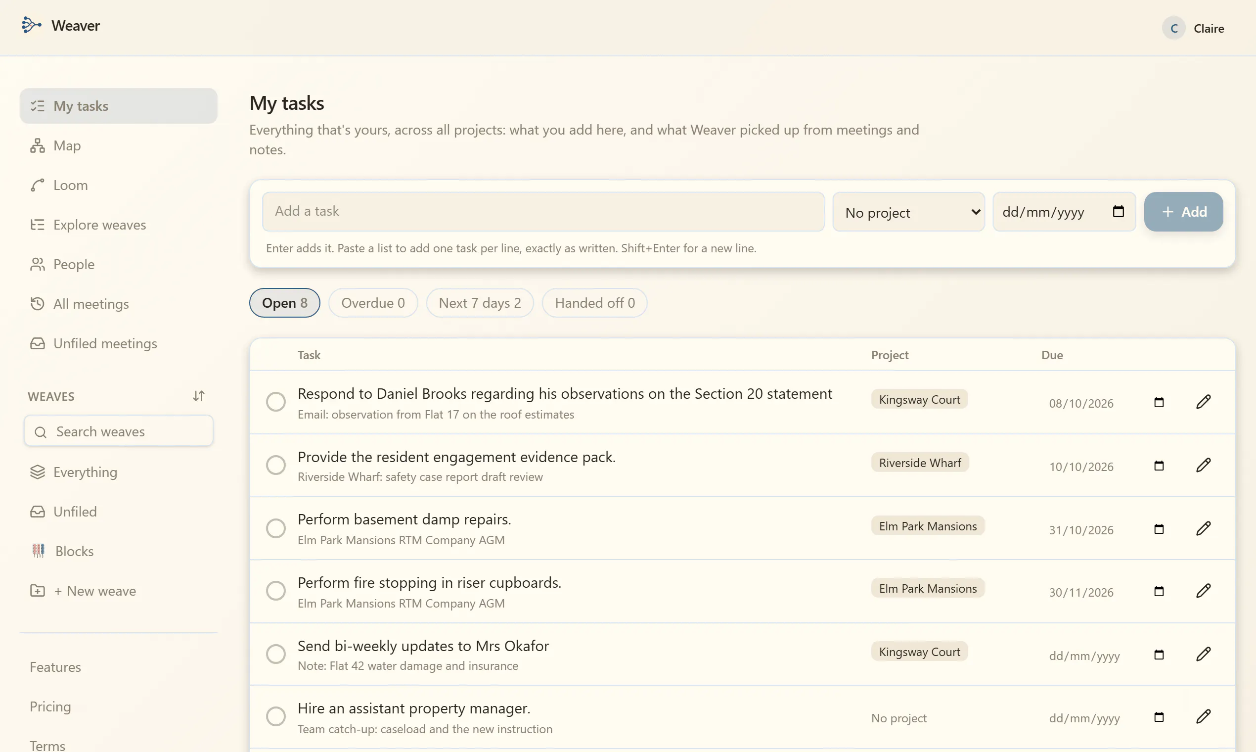The image size is (1256, 752).
Task: Open date picker for 30/11/2026 task
Action: coord(1159,591)
